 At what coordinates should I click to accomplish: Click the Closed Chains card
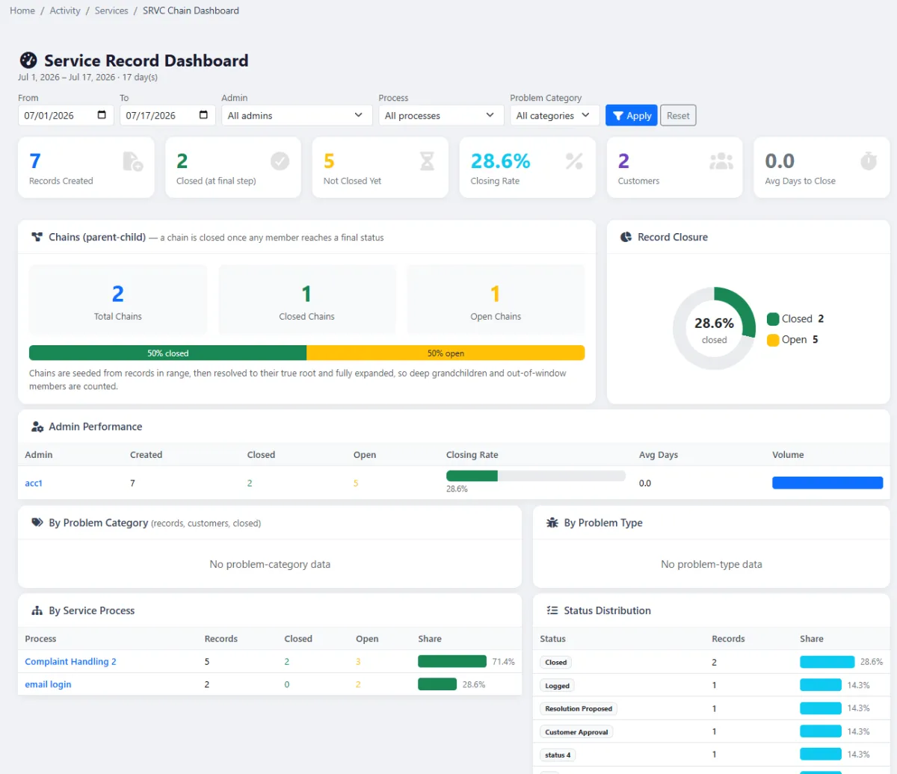306,300
